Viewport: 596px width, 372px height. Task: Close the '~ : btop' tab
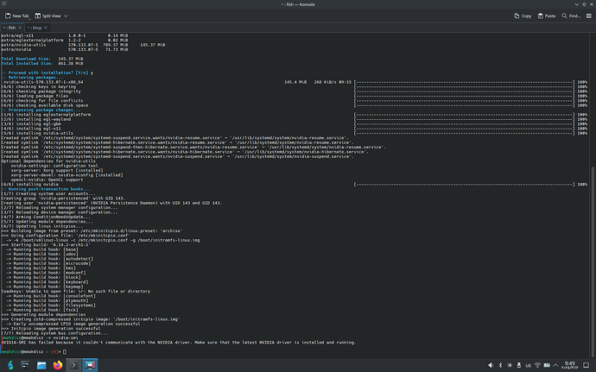[x=46, y=28]
